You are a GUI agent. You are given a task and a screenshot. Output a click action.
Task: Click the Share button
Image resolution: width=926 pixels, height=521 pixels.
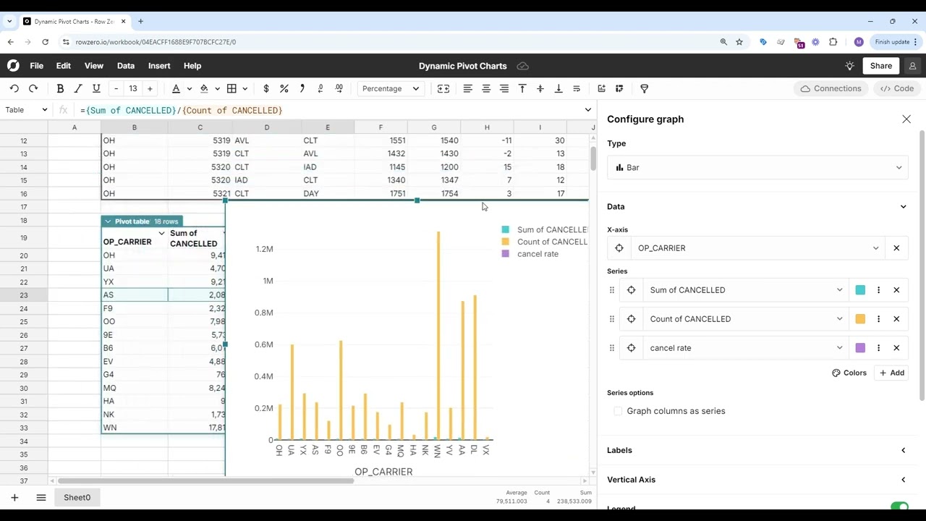881,66
